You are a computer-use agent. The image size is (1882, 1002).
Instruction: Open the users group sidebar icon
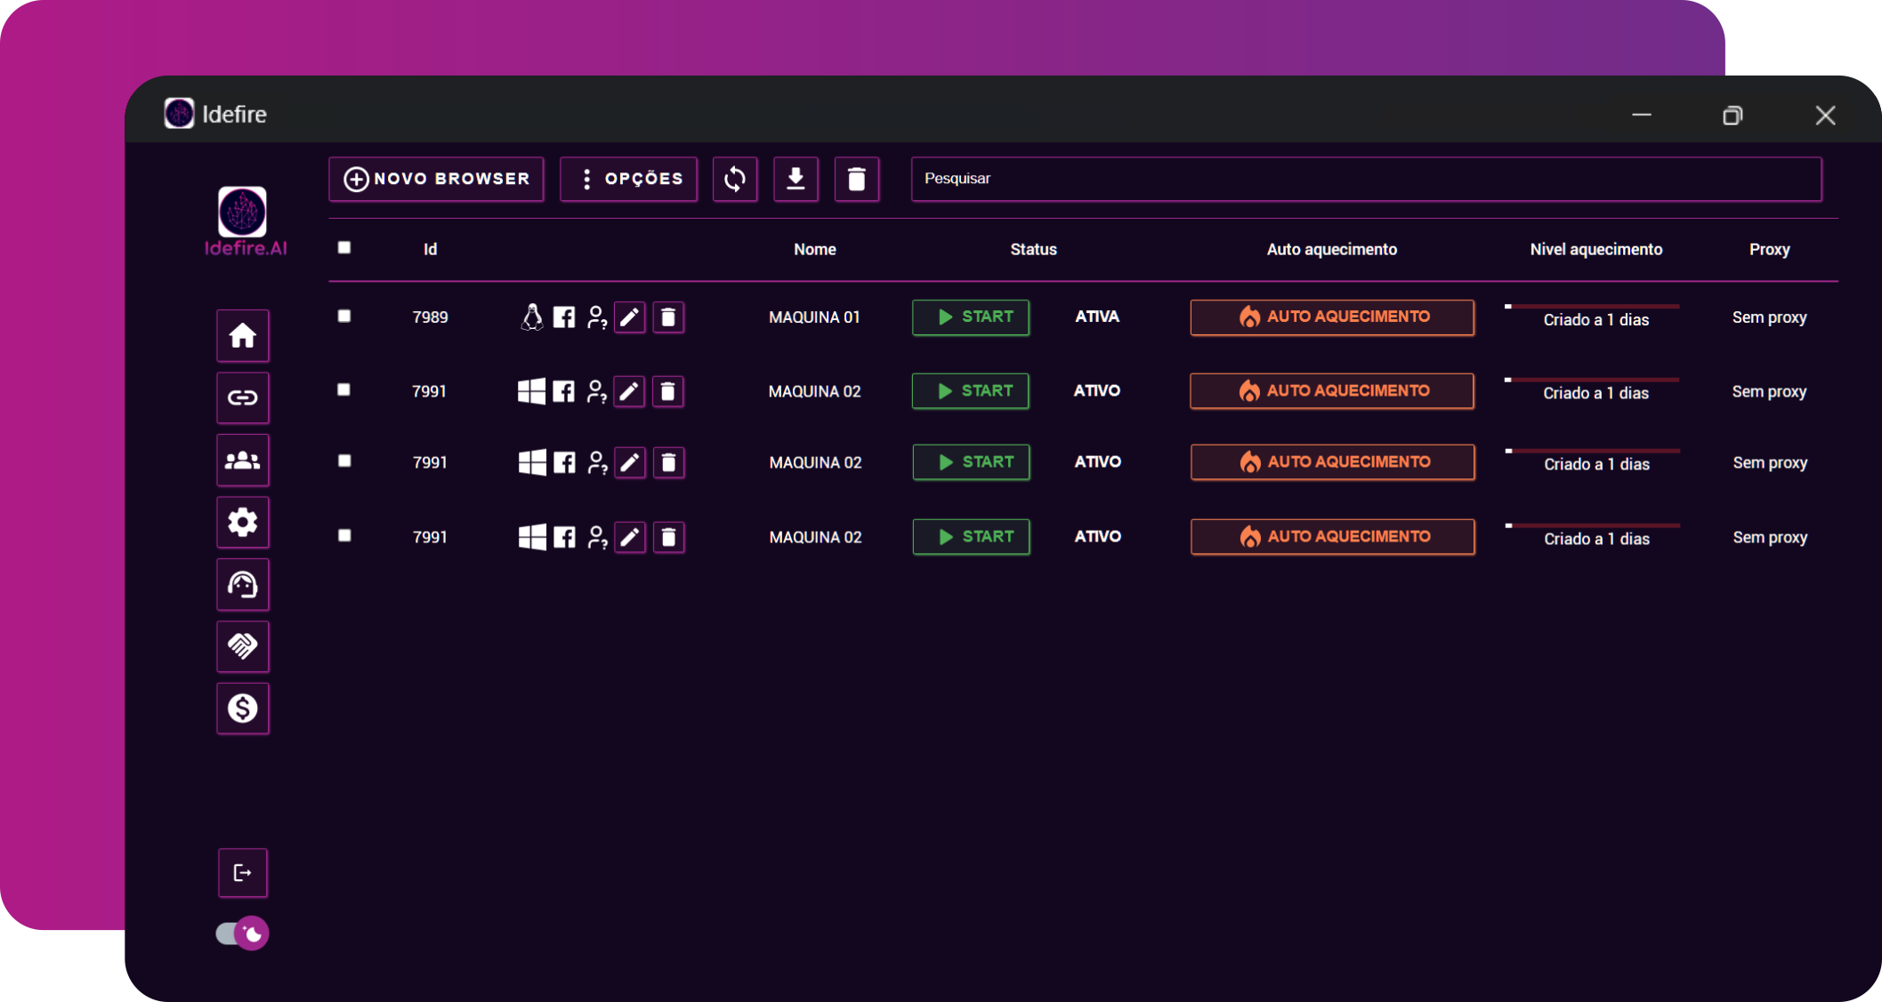coord(243,461)
